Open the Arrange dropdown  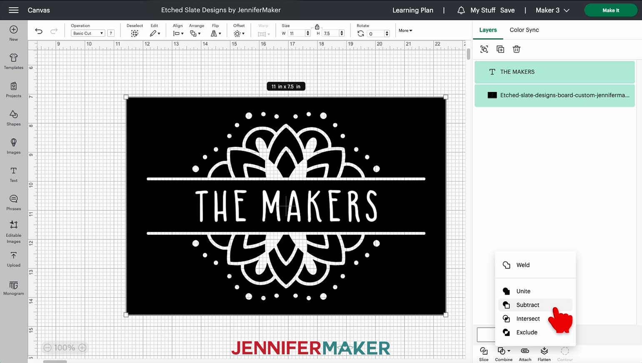pos(195,33)
